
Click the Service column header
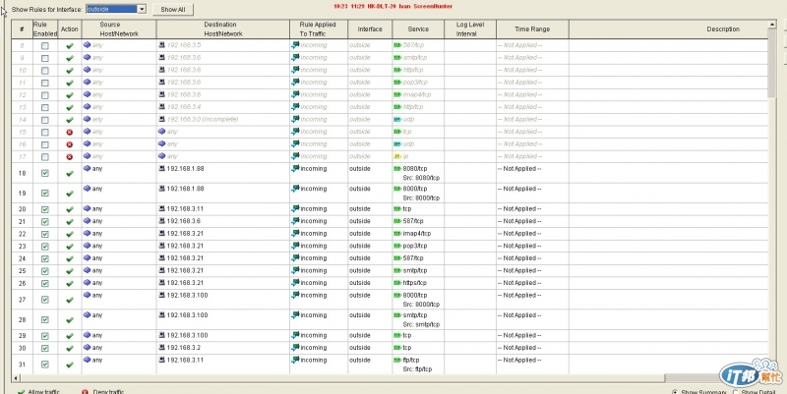418,29
